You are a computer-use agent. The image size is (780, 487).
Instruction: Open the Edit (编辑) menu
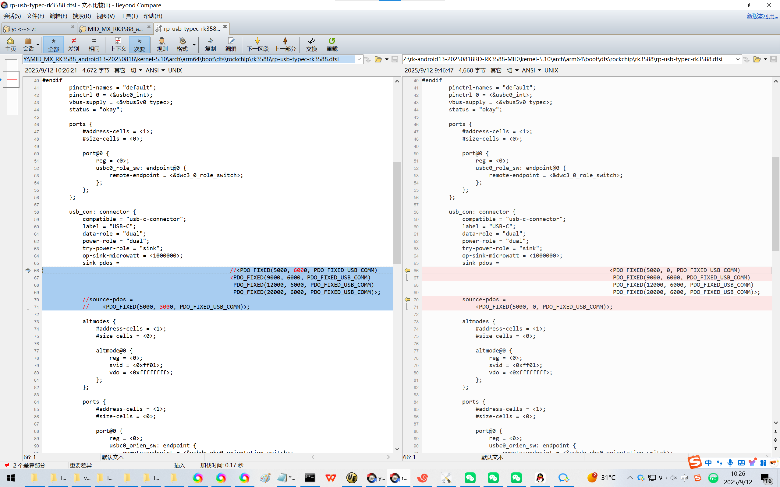pos(58,16)
